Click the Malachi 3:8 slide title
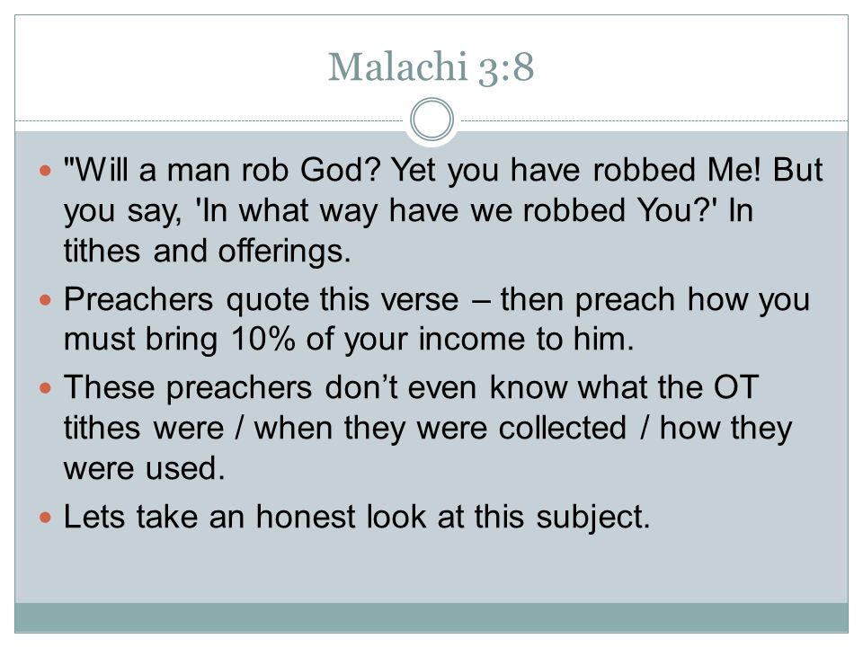The image size is (863, 647). coord(431,67)
